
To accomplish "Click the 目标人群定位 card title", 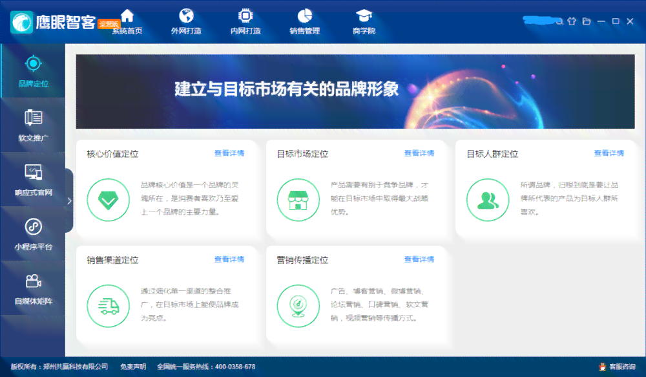I will 492,154.
